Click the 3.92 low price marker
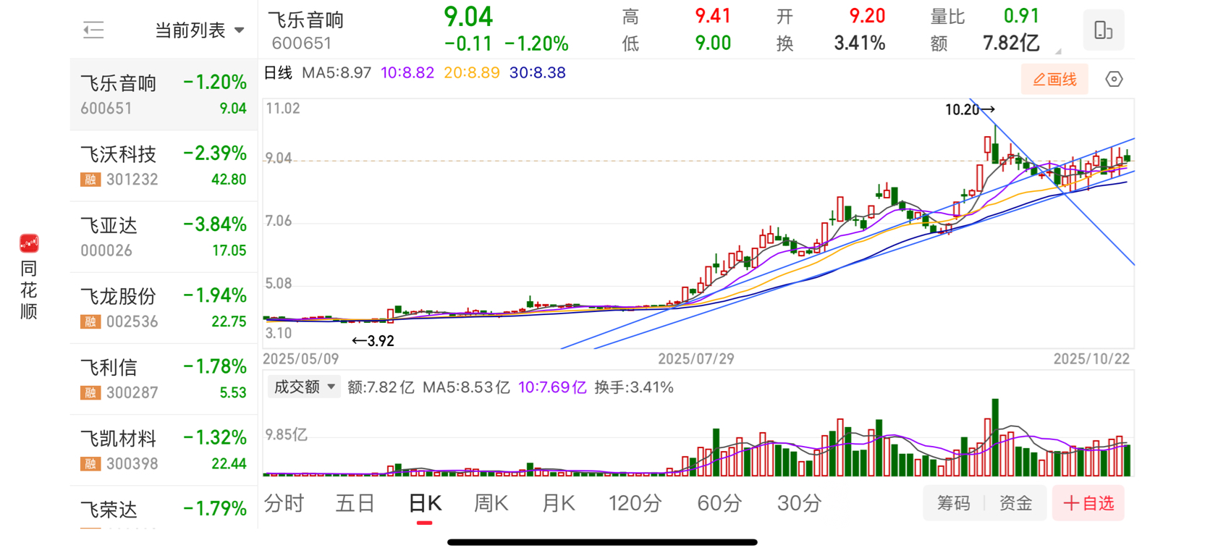Viewport: 1205px width, 556px height. point(373,340)
